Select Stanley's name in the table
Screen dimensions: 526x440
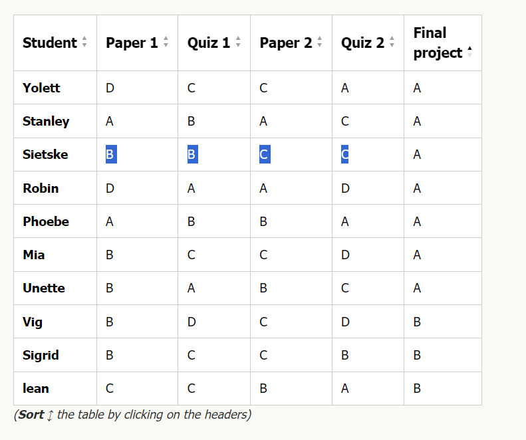pyautogui.click(x=46, y=121)
